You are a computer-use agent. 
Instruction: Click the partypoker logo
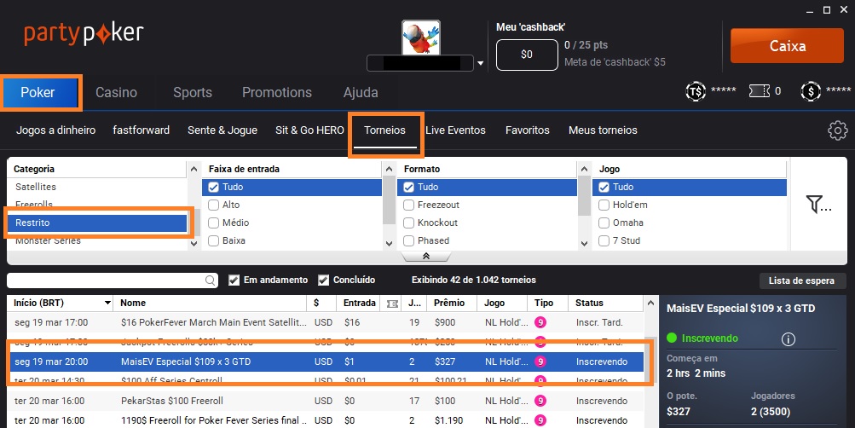[x=84, y=34]
